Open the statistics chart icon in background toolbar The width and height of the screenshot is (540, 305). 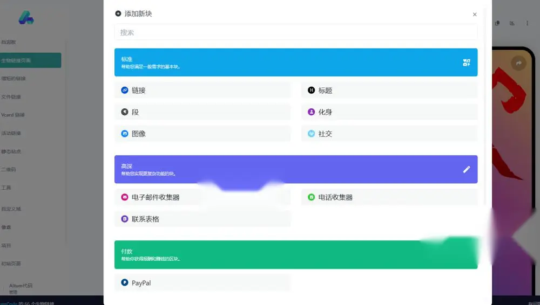point(512,23)
